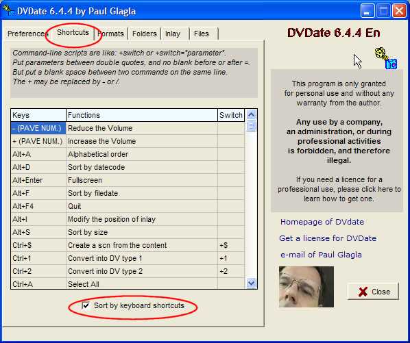Select the Ctrl+1 Convert into DV type 1 row
The height and width of the screenshot is (343, 410).
(128, 258)
